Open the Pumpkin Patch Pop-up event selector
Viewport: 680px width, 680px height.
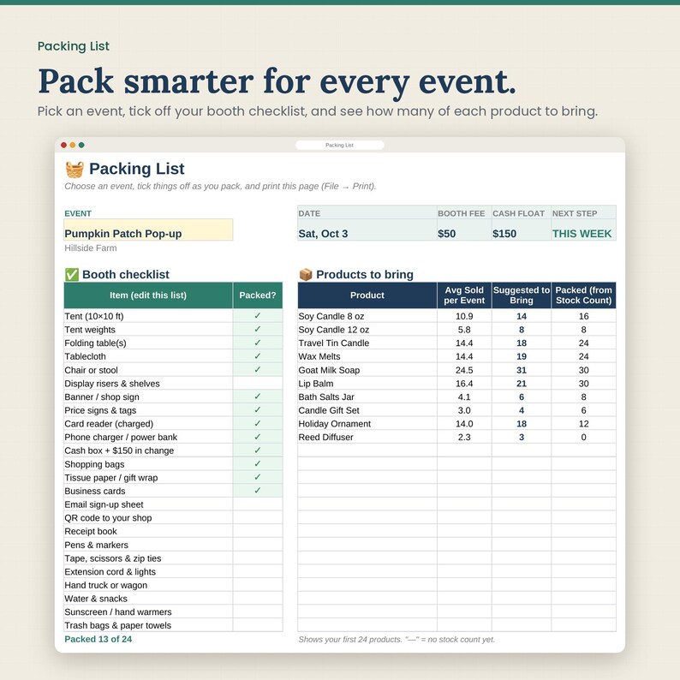tap(148, 230)
